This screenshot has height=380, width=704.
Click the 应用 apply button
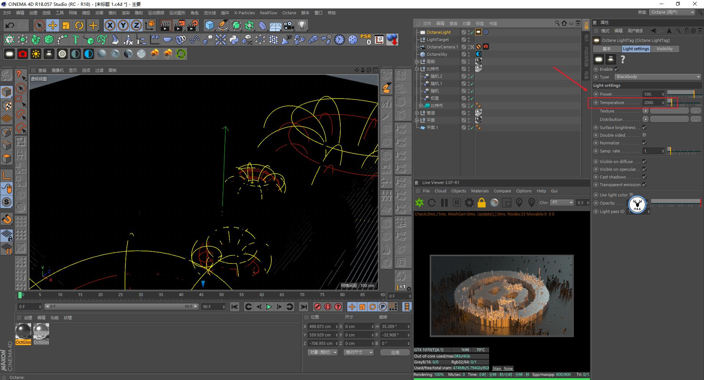click(x=395, y=353)
